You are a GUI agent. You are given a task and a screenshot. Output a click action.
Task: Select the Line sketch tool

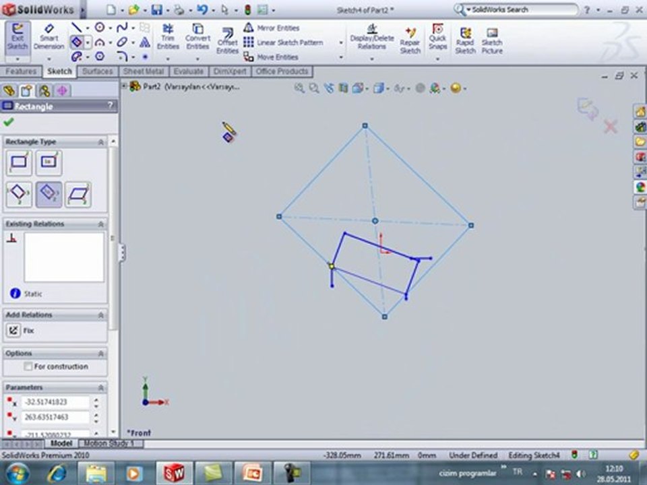(77, 28)
